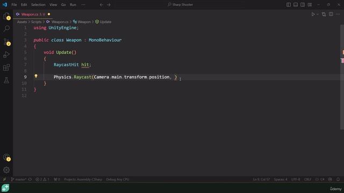Open the View menu
This screenshot has width=344, height=193.
point(53,5)
